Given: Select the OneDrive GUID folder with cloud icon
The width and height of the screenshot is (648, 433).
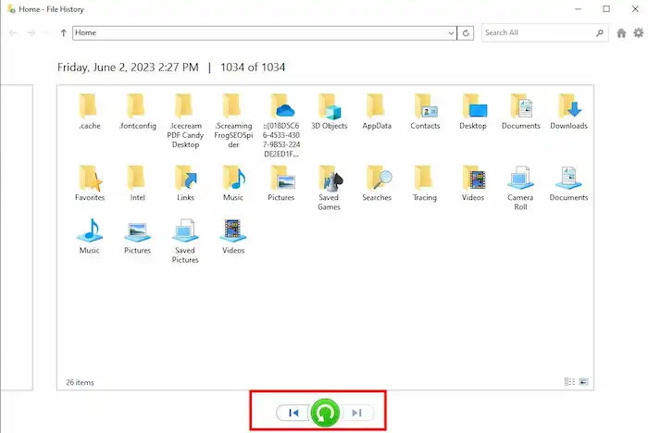Looking at the screenshot, I should 281,125.
